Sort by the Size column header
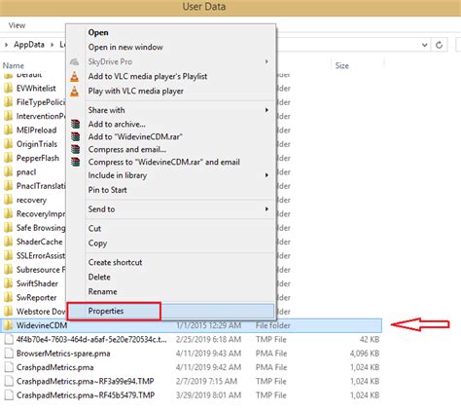Viewport: 461px width, 412px height. click(x=342, y=65)
